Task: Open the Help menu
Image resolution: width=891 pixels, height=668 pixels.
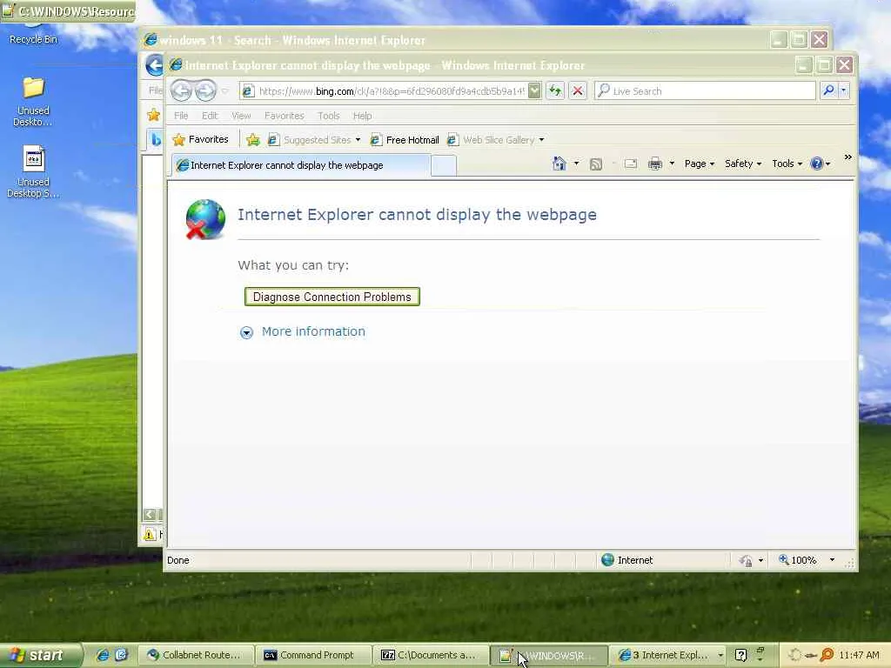Action: [x=362, y=116]
